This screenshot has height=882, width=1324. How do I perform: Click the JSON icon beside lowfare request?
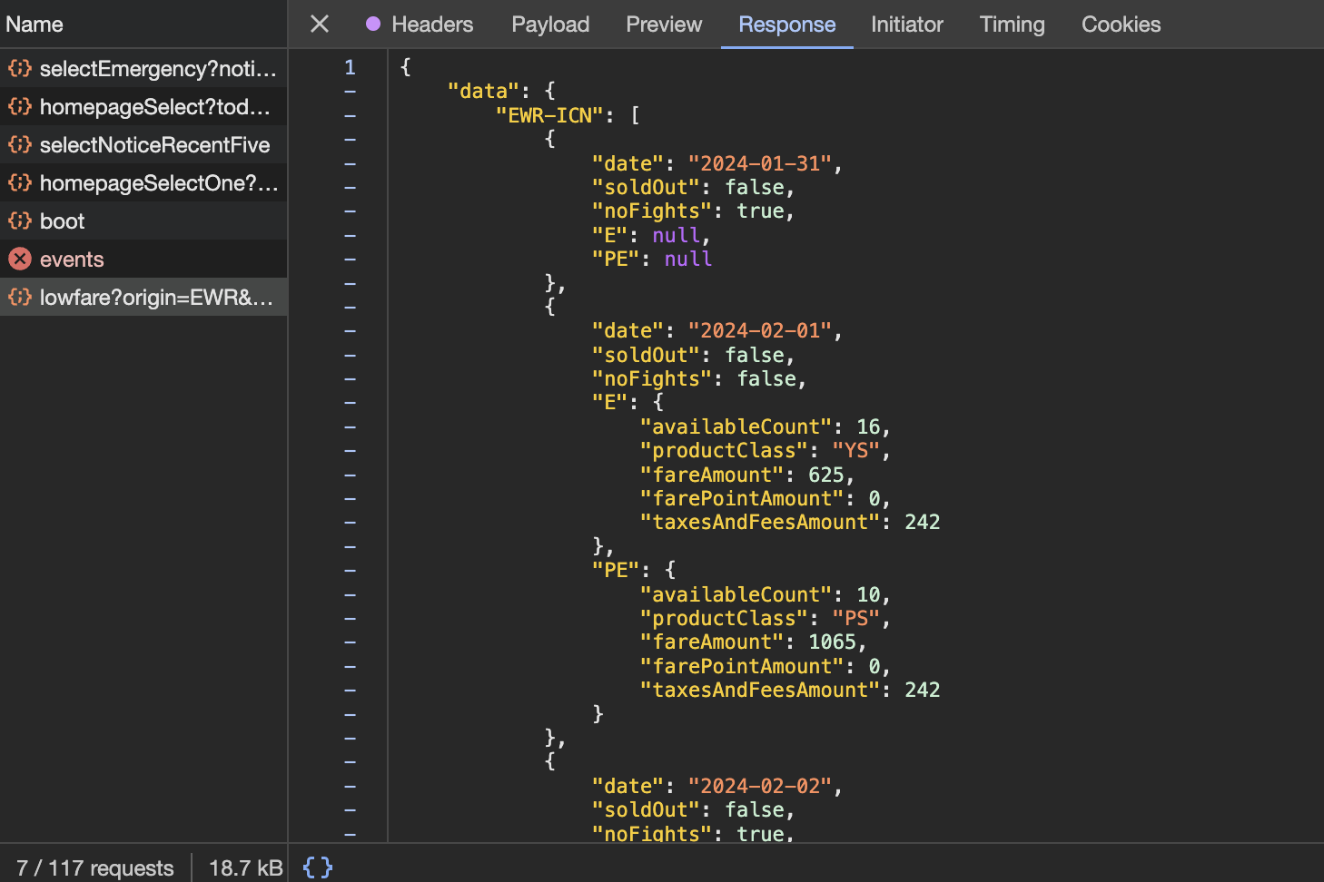click(x=20, y=297)
